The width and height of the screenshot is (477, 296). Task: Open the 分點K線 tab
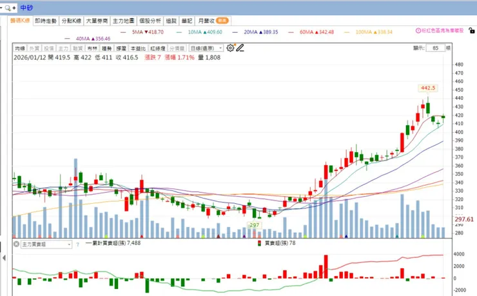[x=71, y=21]
